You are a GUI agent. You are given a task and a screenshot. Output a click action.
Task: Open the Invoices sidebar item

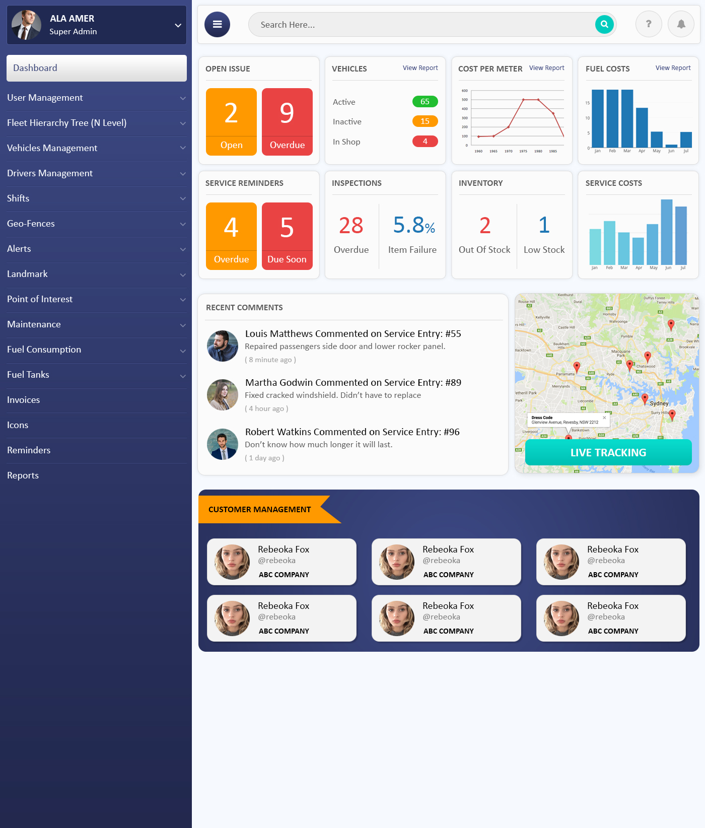point(24,400)
